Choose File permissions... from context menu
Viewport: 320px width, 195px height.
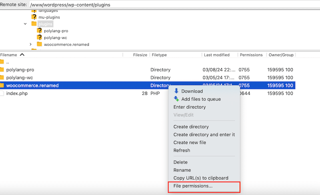(193, 186)
